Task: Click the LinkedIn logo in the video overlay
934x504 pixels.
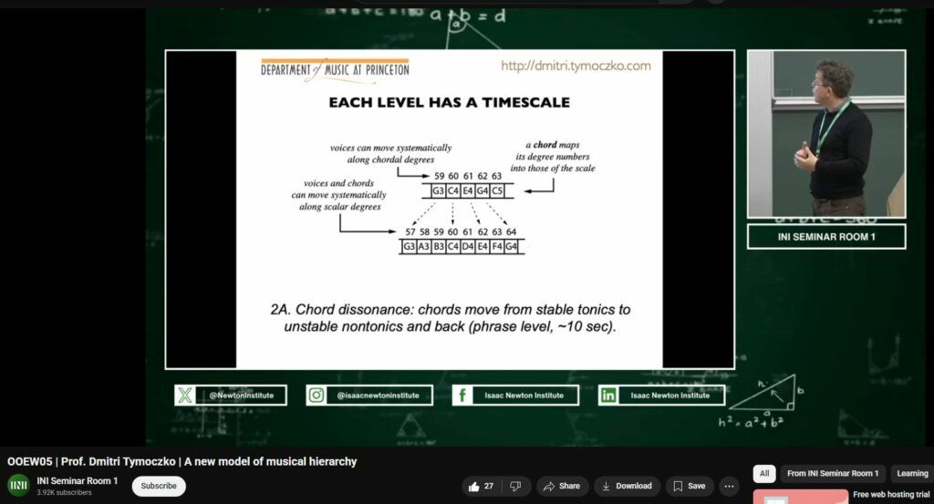Action: (x=608, y=395)
